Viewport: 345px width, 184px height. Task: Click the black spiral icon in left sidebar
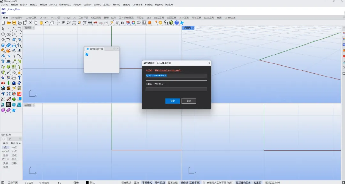[x=8, y=105]
